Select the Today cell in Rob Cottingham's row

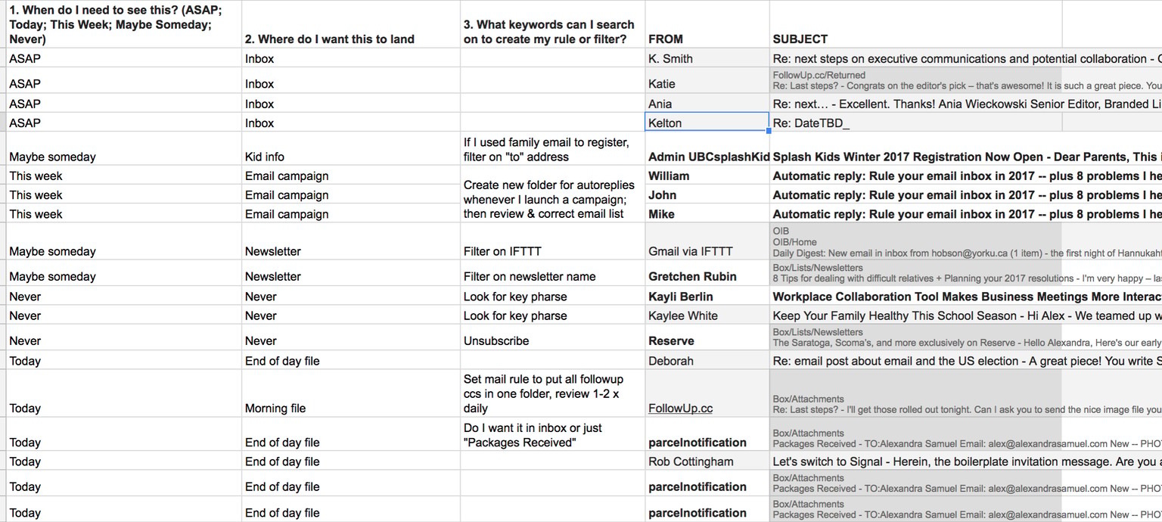(124, 461)
